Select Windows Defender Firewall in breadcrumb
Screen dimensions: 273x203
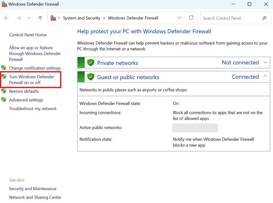133,18
